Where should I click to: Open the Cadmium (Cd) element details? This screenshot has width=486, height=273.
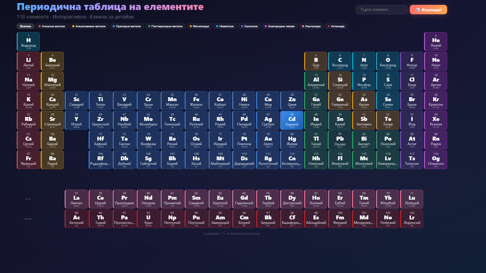point(292,120)
